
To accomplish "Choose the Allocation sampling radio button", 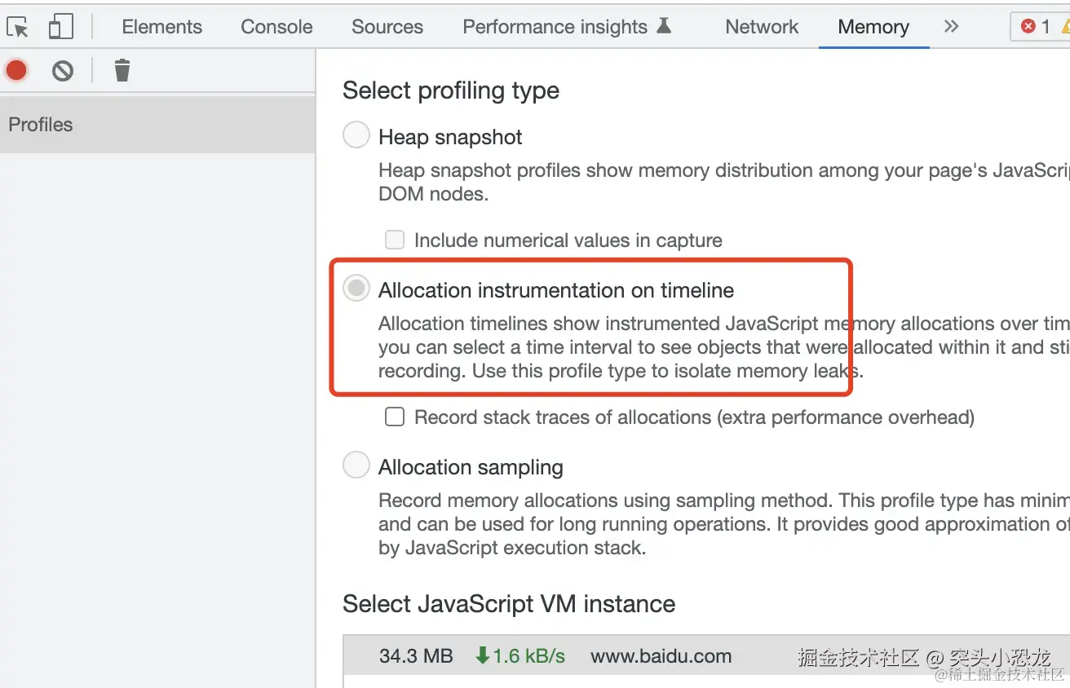I will (x=356, y=465).
